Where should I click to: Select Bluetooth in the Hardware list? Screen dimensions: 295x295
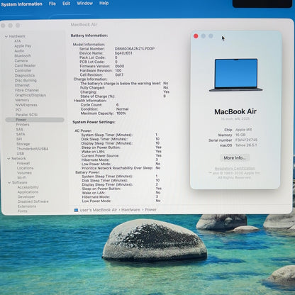click(23, 56)
